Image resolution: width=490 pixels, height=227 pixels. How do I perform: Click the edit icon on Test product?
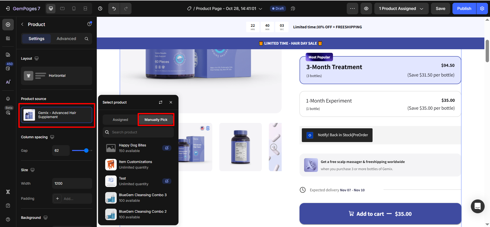[167, 181]
